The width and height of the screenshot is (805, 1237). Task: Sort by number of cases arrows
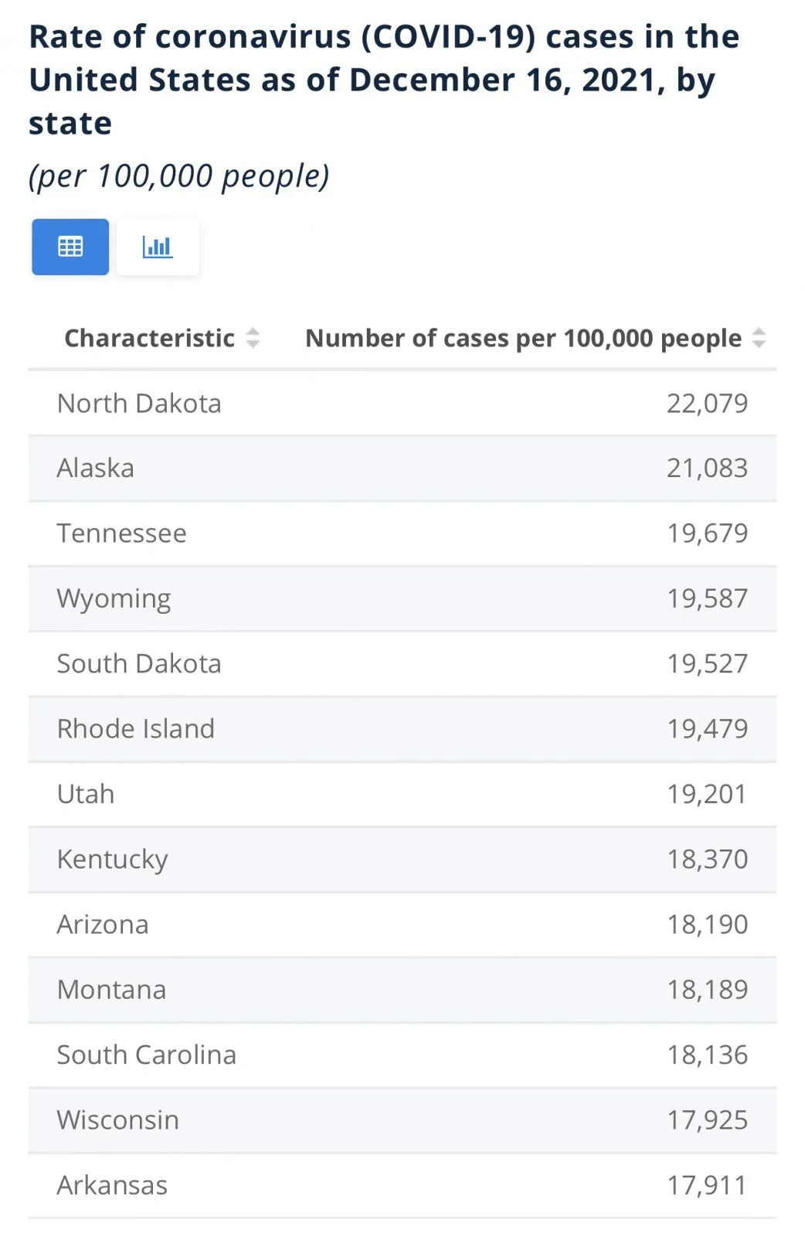(x=759, y=338)
